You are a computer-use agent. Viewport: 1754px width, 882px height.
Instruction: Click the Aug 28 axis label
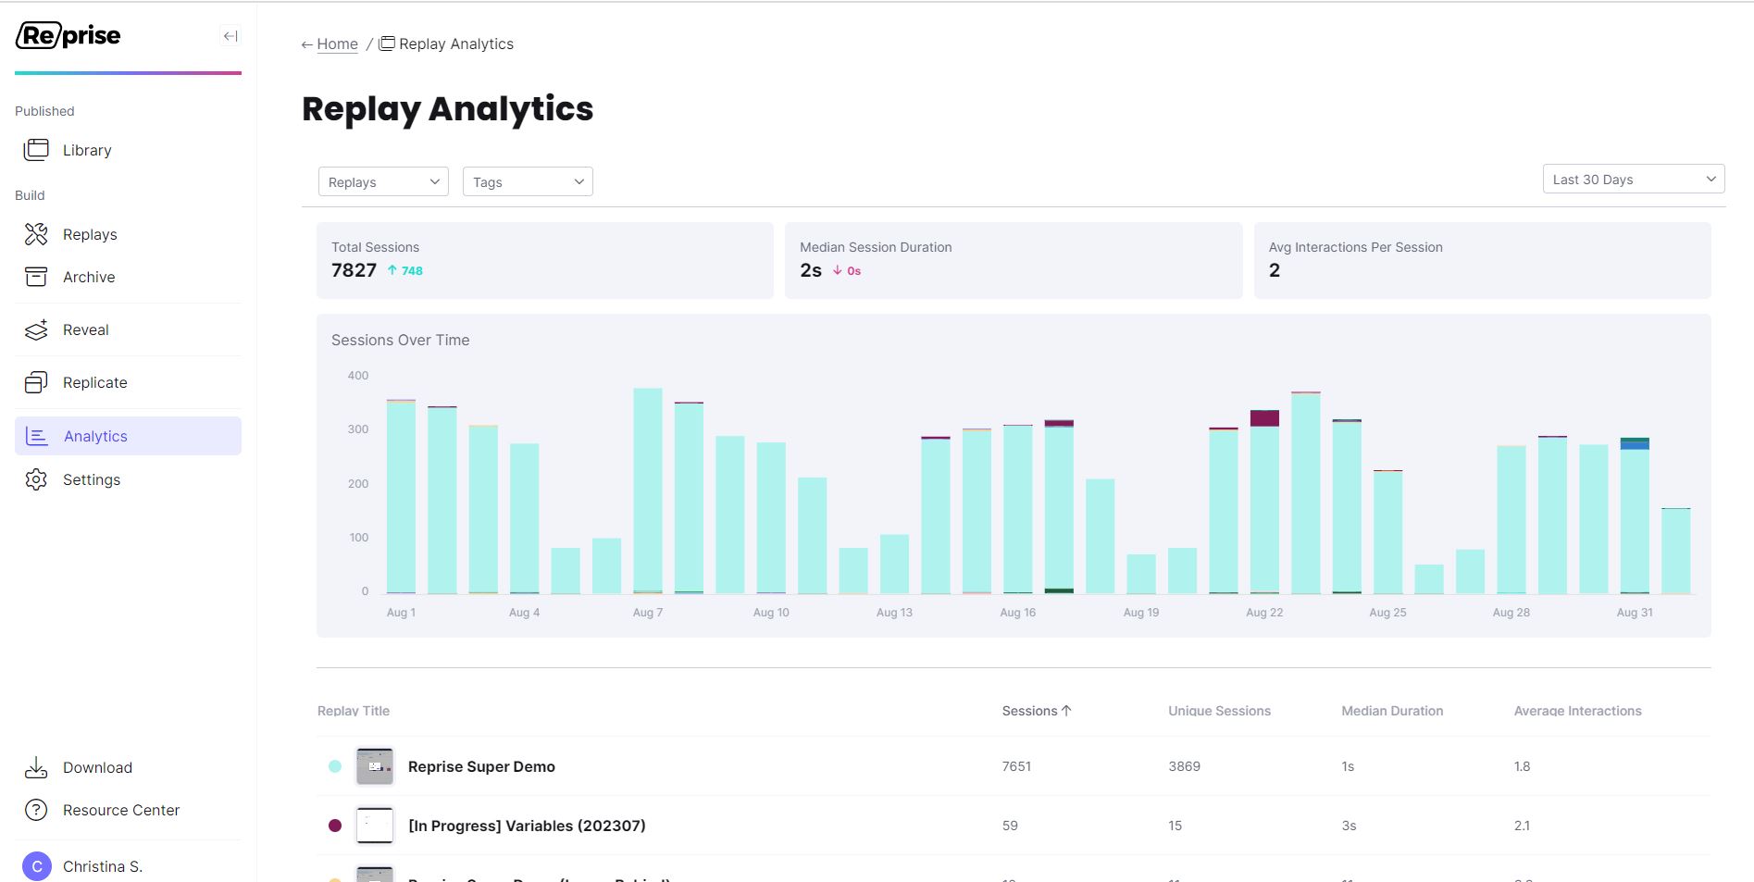1511,613
